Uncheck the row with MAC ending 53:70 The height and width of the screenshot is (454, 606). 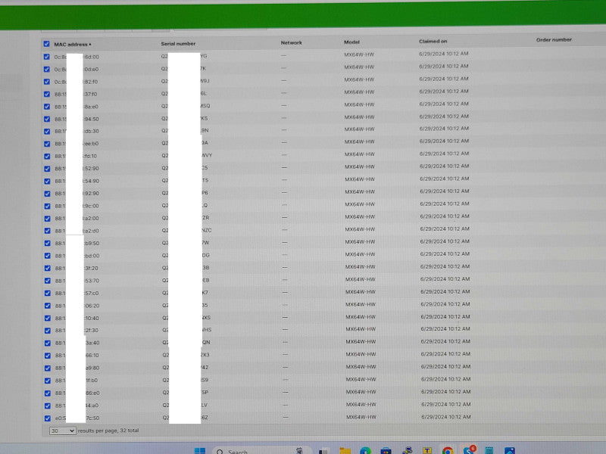coord(47,281)
